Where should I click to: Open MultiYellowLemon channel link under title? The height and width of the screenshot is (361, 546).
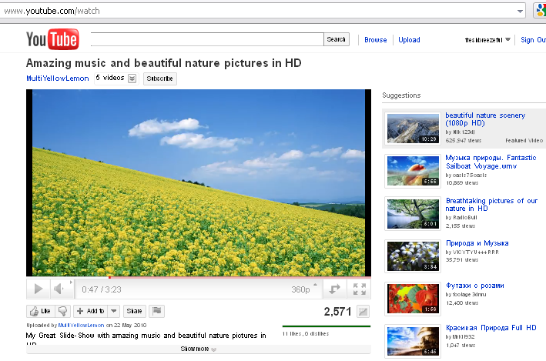[x=58, y=79]
